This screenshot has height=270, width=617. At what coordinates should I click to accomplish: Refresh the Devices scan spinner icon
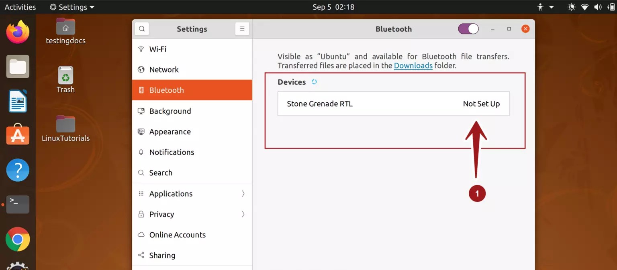click(x=314, y=81)
